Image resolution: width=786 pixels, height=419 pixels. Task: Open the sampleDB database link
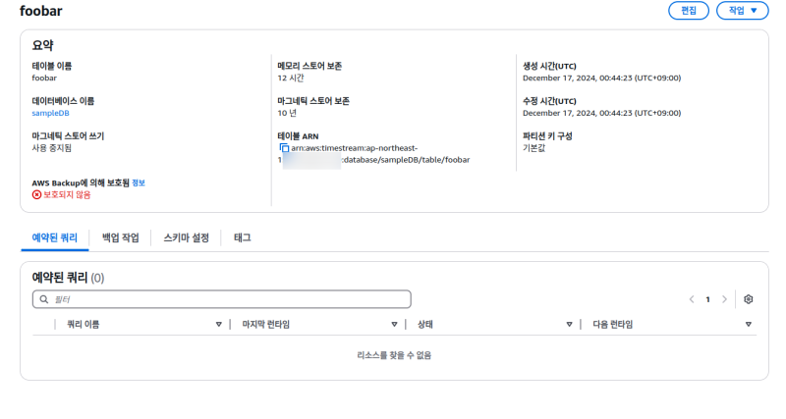(x=51, y=113)
